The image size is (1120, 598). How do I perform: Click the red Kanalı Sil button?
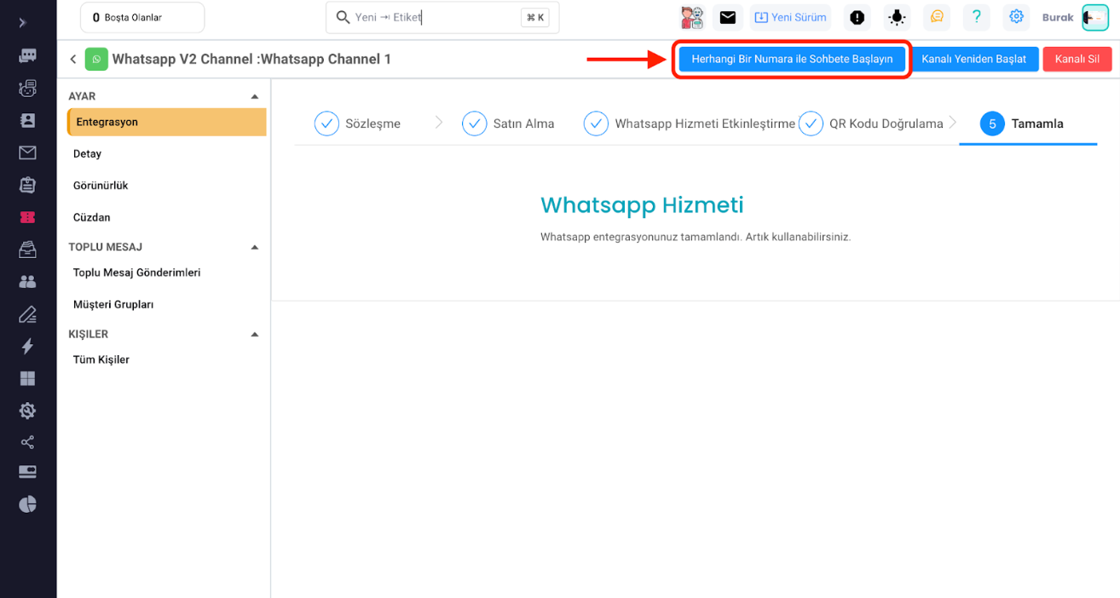coord(1077,59)
